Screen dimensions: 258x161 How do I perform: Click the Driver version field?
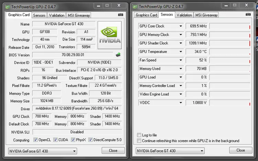coord(77,108)
